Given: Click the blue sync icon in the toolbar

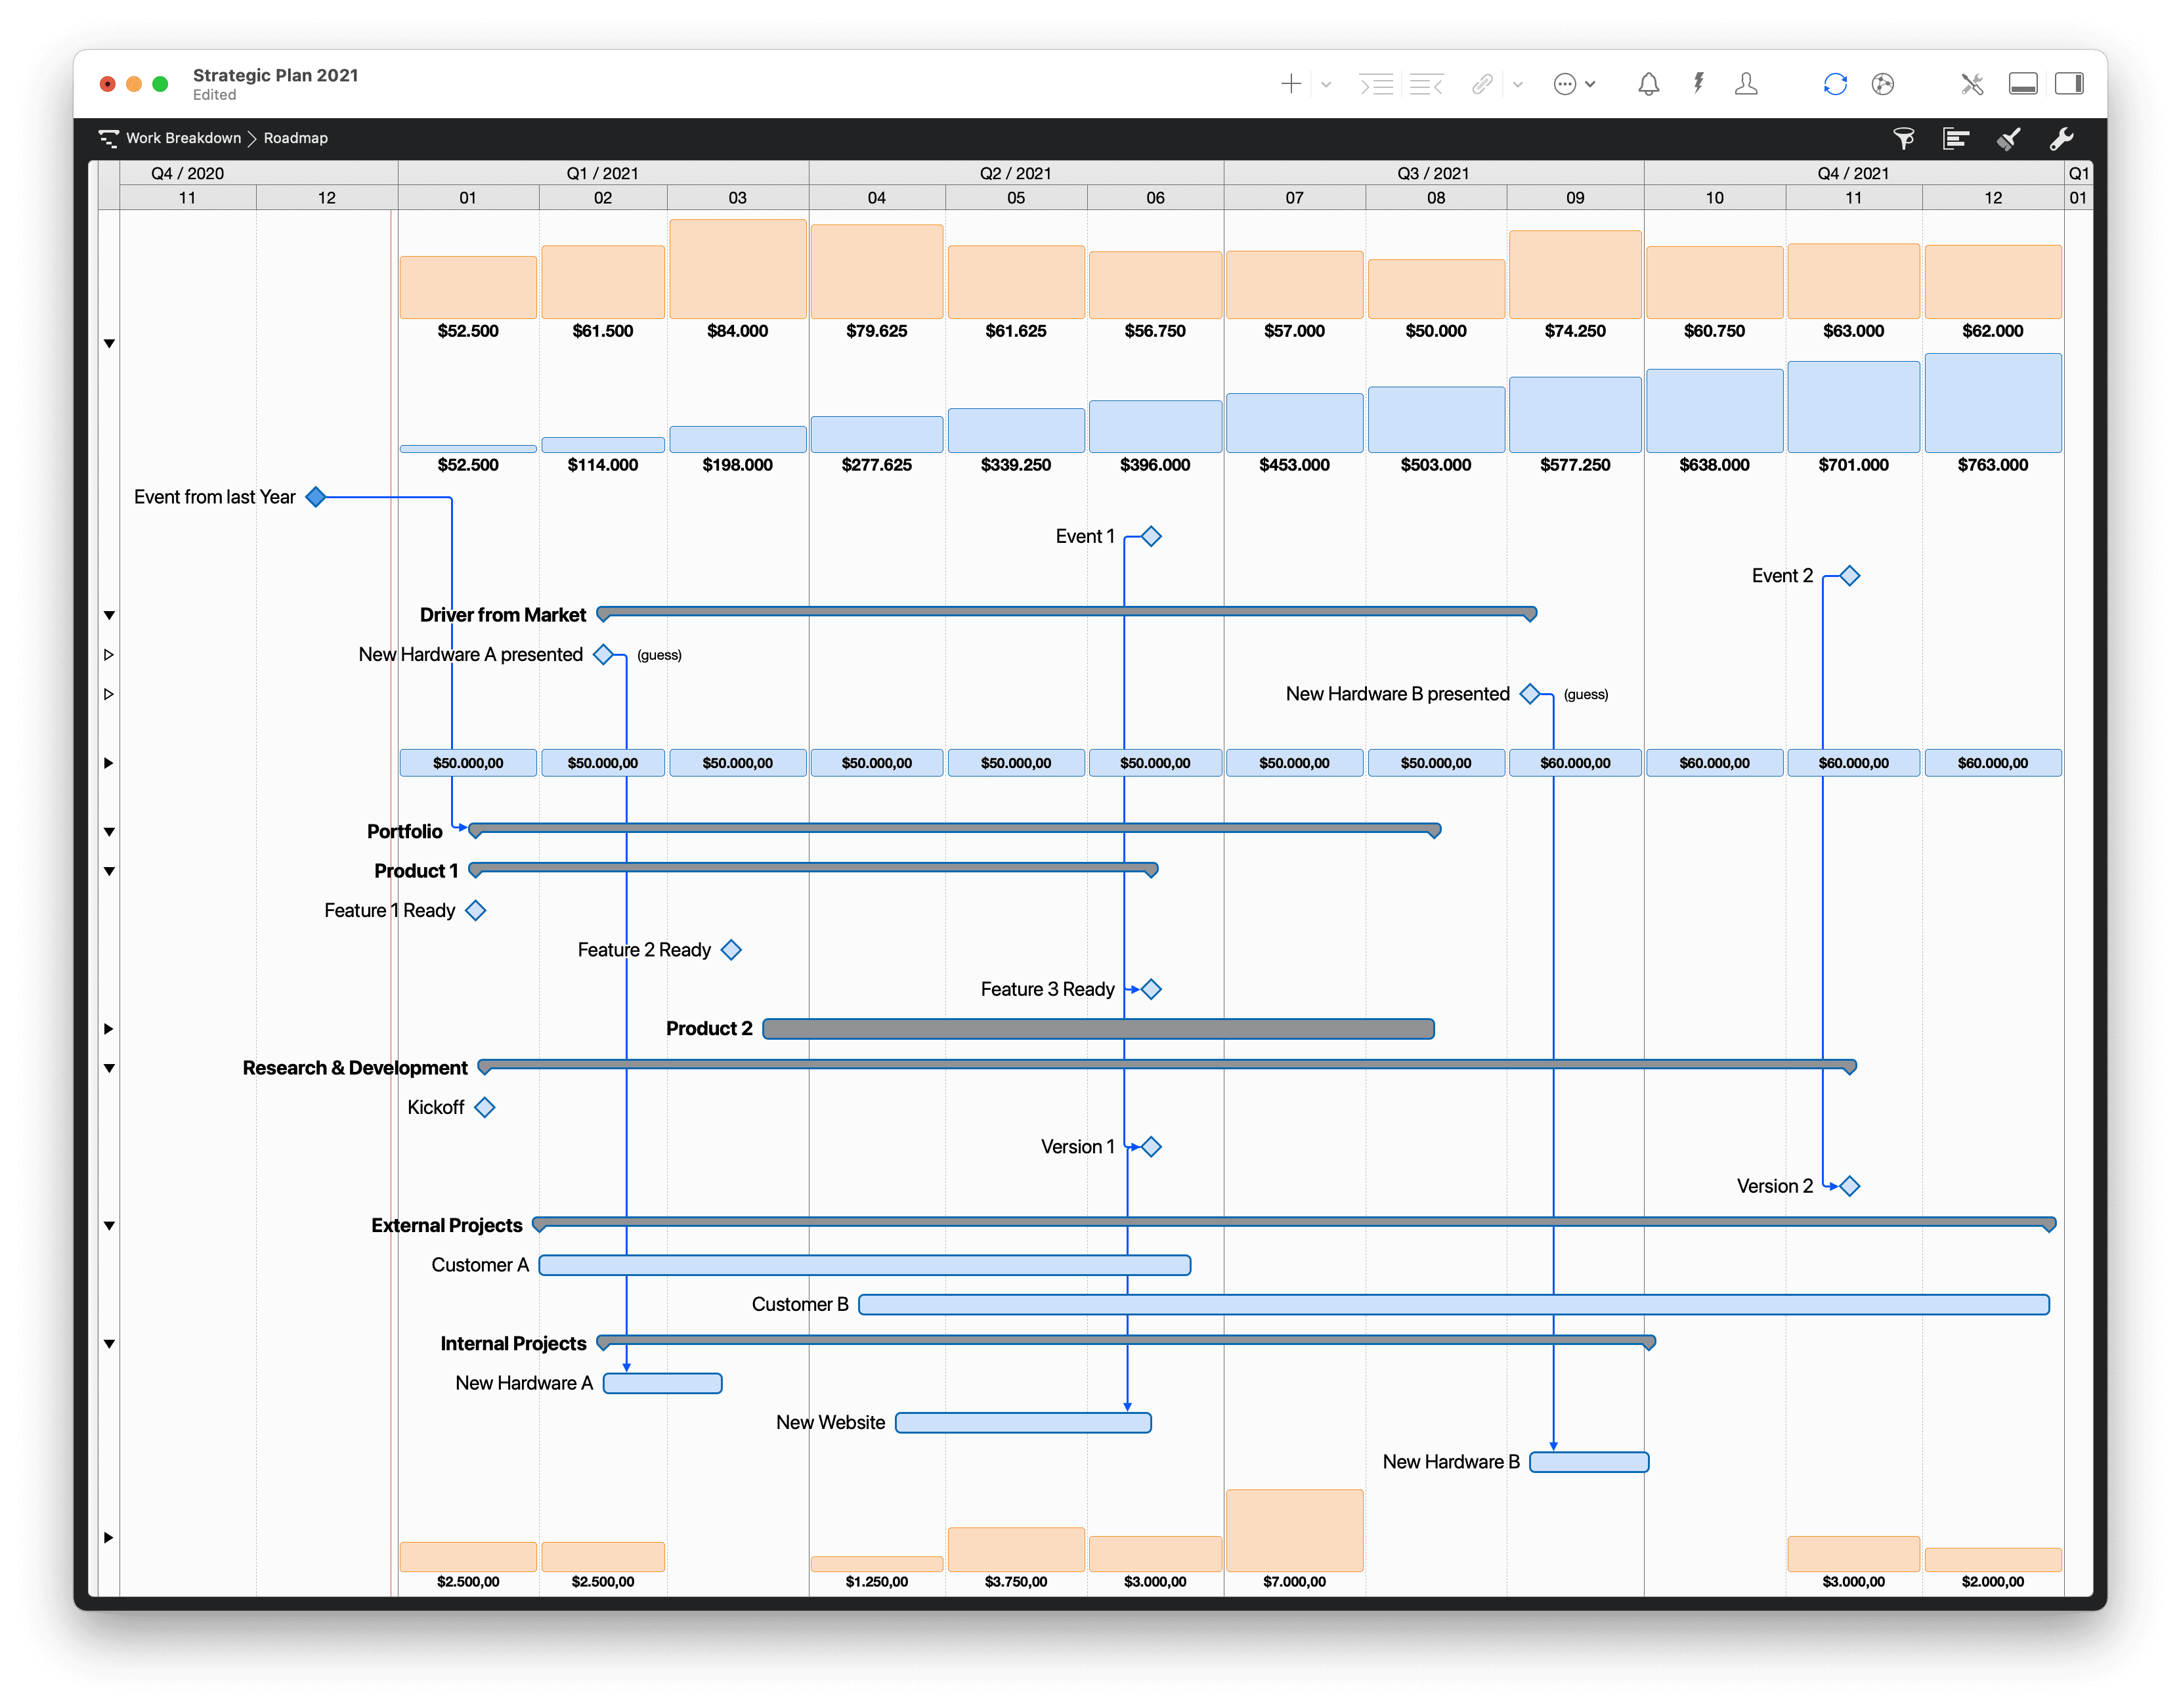Looking at the screenshot, I should pyautogui.click(x=1835, y=84).
